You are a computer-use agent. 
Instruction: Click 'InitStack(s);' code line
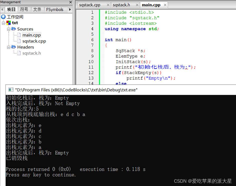coord(133,62)
